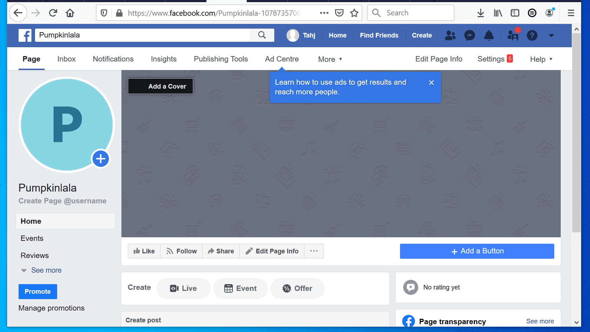Click See more in Page transparency
This screenshot has width=590, height=332.
540,321
